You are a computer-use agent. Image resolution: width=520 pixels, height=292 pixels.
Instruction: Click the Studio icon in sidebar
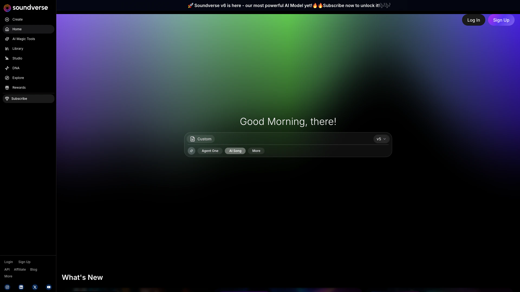click(7, 58)
